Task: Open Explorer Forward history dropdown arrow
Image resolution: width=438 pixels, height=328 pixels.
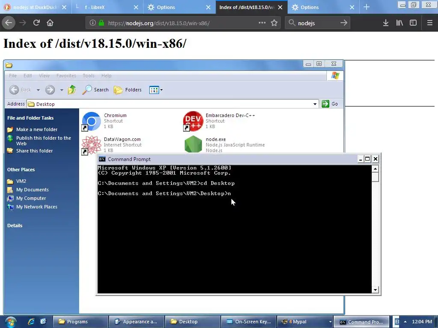Action: [x=62, y=90]
